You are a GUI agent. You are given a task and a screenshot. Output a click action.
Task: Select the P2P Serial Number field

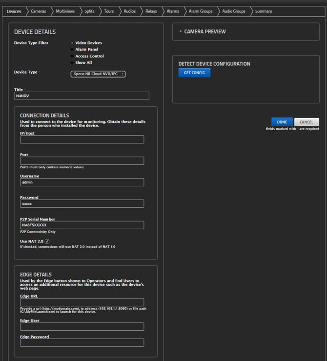[x=82, y=225]
